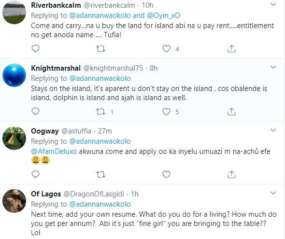Open the @AfamDeluxo mention link
The image size is (285, 239).
coord(54,151)
